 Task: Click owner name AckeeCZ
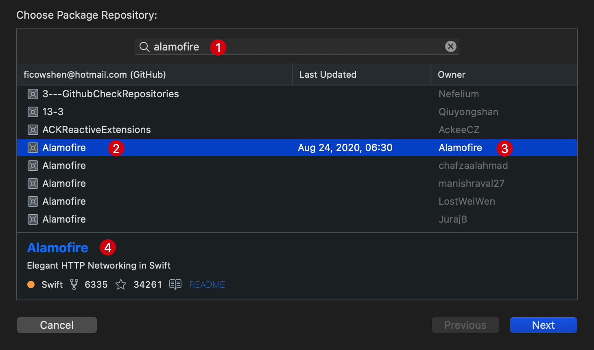(x=459, y=130)
